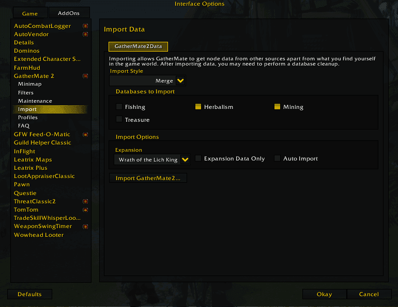The image size is (398, 307).
Task: Select the AutoCombatLogger addon name
Action: 42,26
